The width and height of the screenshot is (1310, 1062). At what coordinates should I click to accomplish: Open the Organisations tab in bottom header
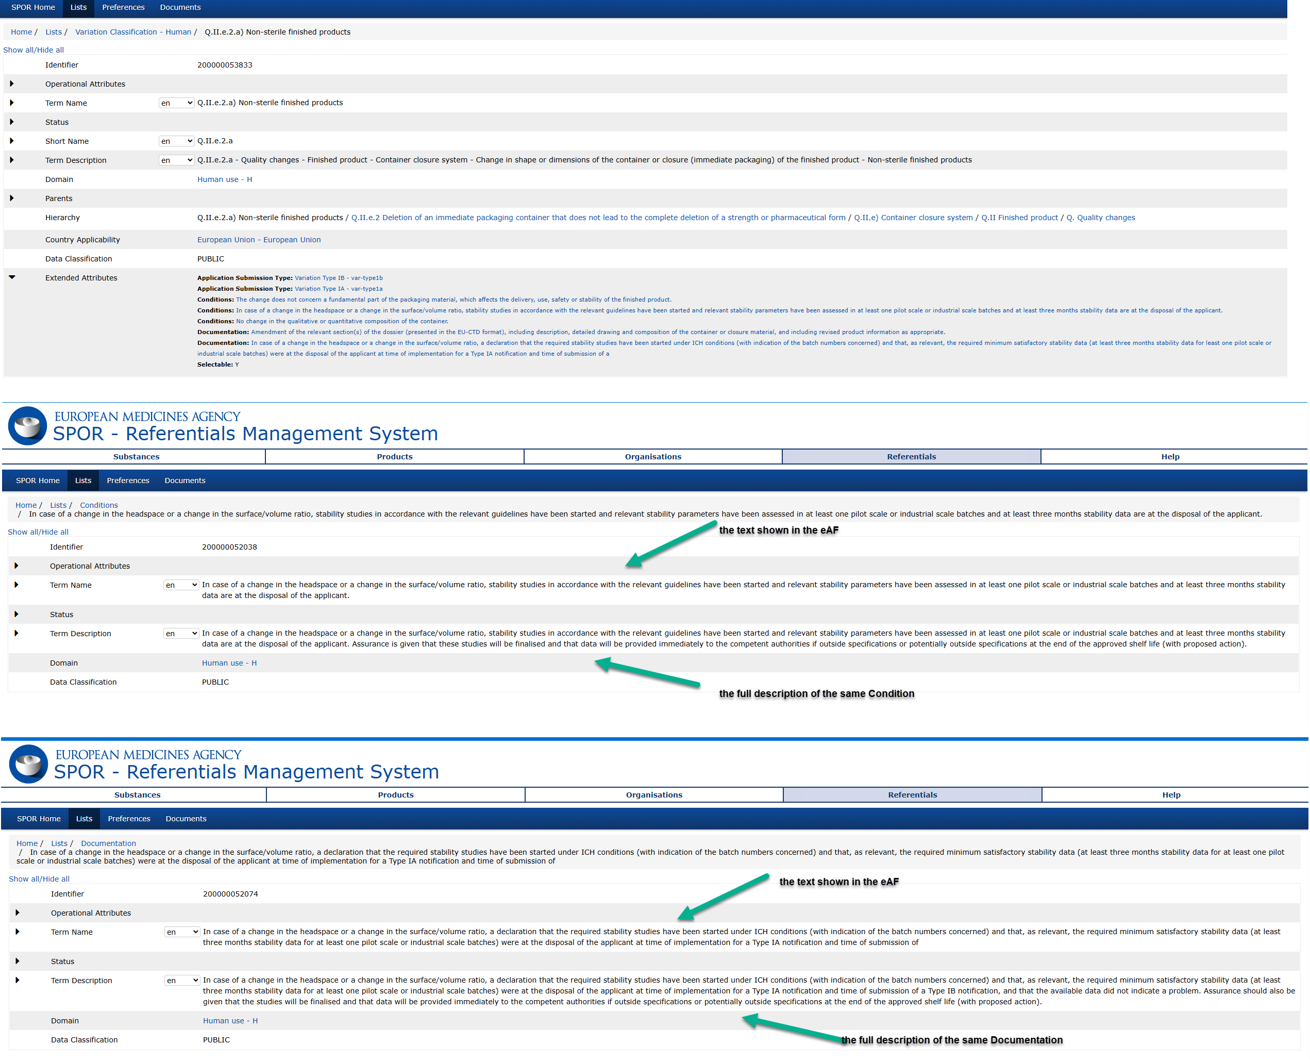click(x=654, y=795)
